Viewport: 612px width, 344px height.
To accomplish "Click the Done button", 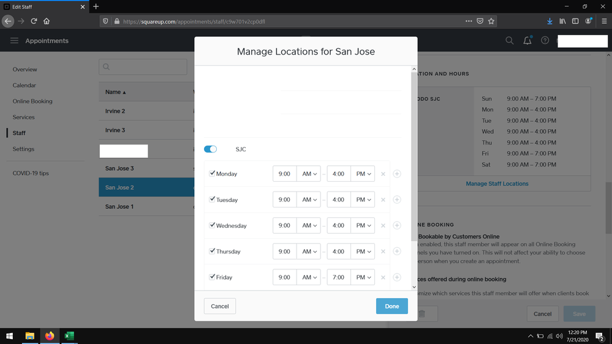I will 391,306.
